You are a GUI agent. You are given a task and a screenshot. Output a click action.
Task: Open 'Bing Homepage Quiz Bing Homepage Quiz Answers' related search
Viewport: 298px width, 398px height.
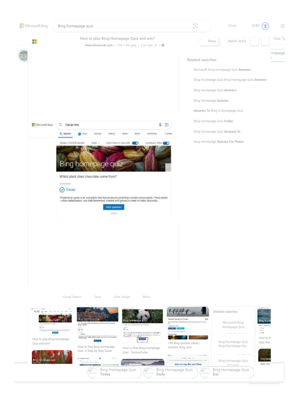[x=230, y=80]
